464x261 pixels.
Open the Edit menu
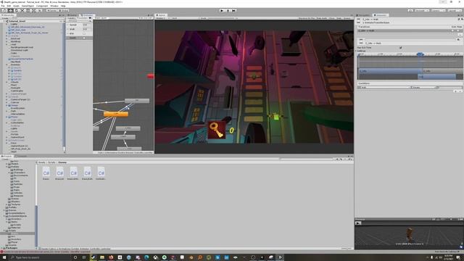coord(9,6)
